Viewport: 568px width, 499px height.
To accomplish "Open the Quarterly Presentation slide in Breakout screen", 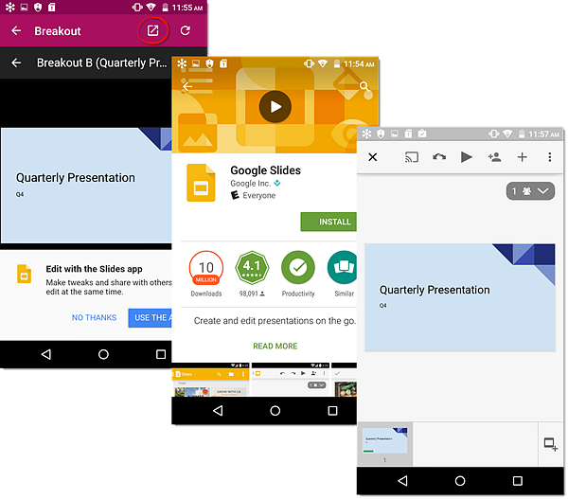I will pyautogui.click(x=86, y=186).
